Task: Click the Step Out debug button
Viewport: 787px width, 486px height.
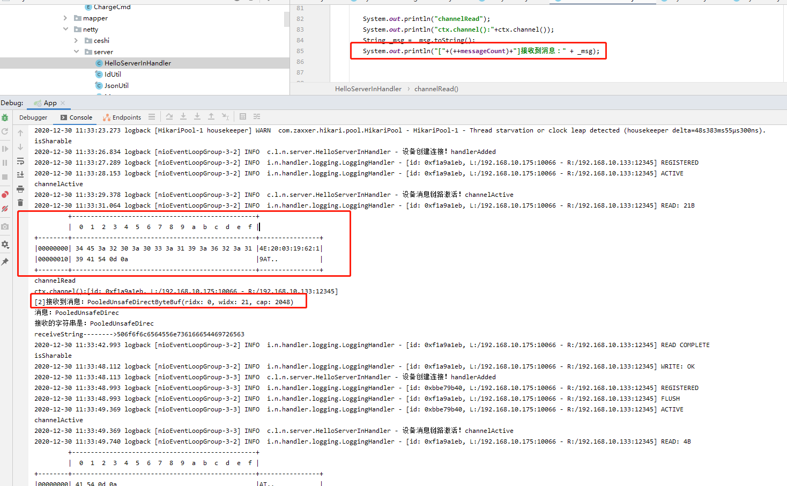Action: (211, 116)
